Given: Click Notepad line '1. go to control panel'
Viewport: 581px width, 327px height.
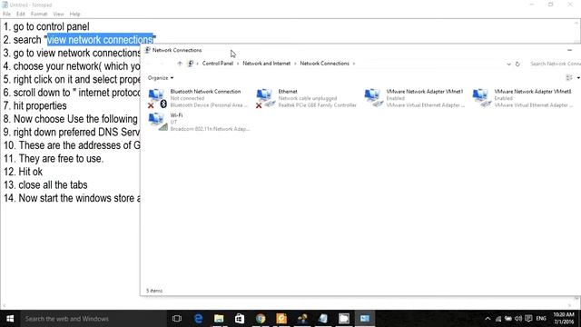Looking at the screenshot, I should coord(46,26).
